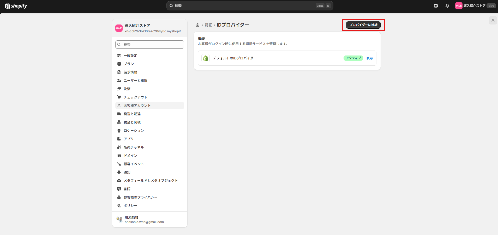Open 一般設定 in settings sidebar
The width and height of the screenshot is (498, 235).
pyautogui.click(x=130, y=55)
